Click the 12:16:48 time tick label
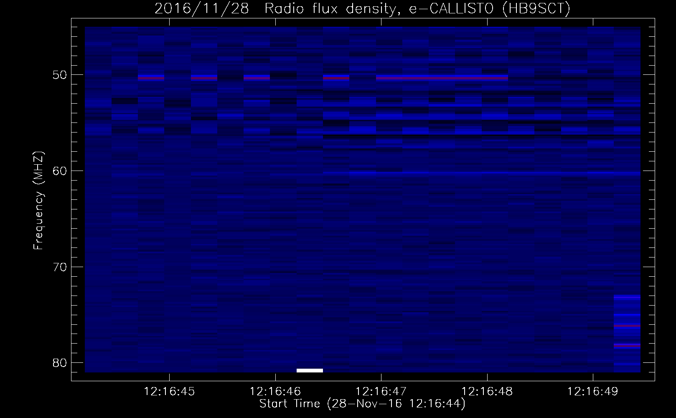676x418 pixels. [x=487, y=392]
